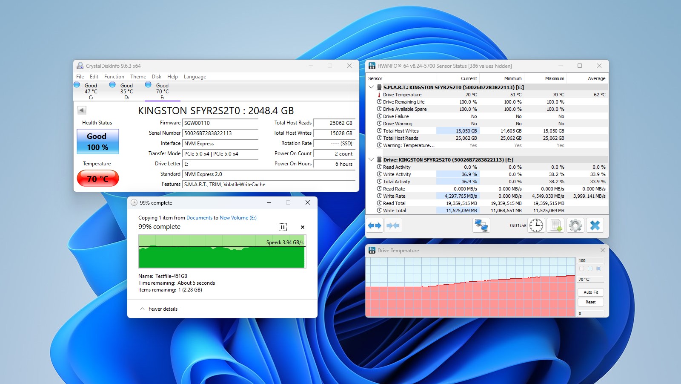
Task: Click the clock icon next to Drive Remaining Life
Action: pos(379,102)
